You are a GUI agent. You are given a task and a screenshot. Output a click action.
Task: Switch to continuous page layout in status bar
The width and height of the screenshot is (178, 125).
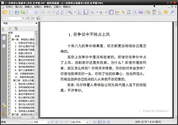(x=100, y=122)
